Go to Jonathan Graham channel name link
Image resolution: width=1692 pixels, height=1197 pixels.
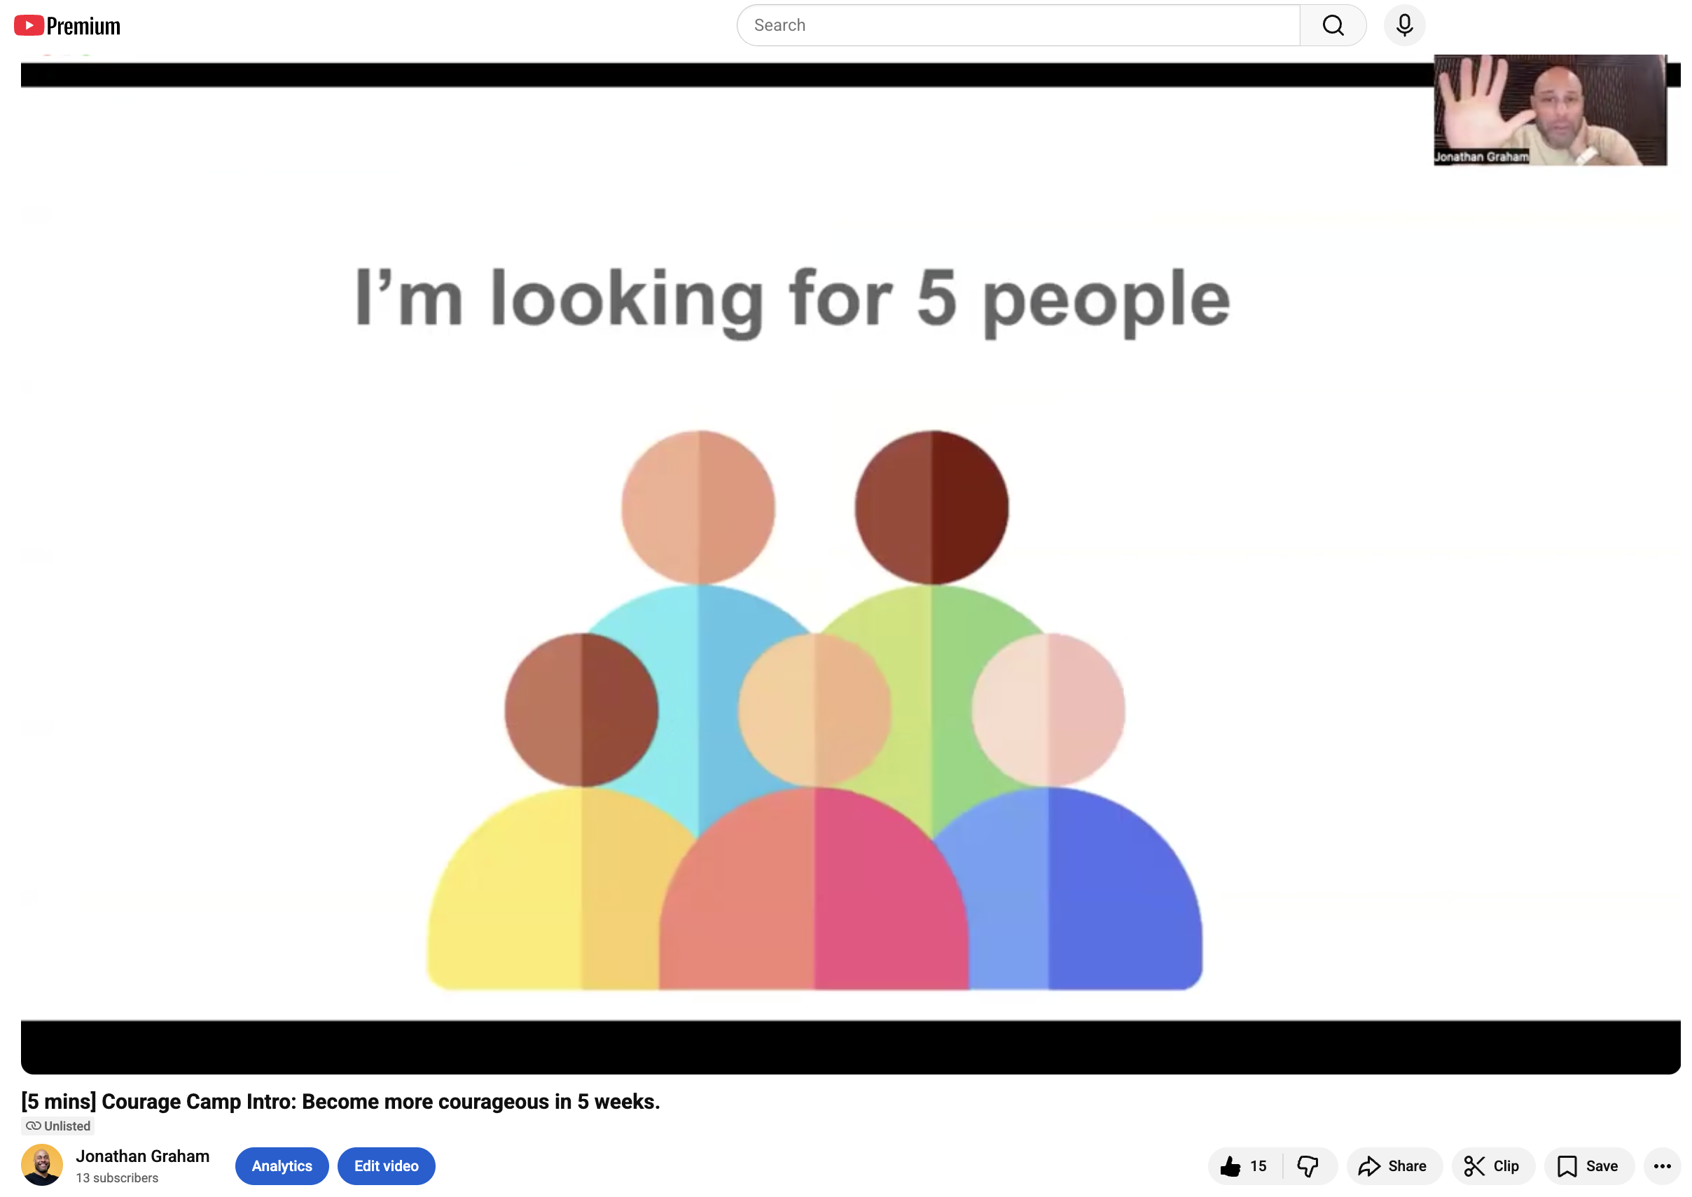pos(142,1156)
